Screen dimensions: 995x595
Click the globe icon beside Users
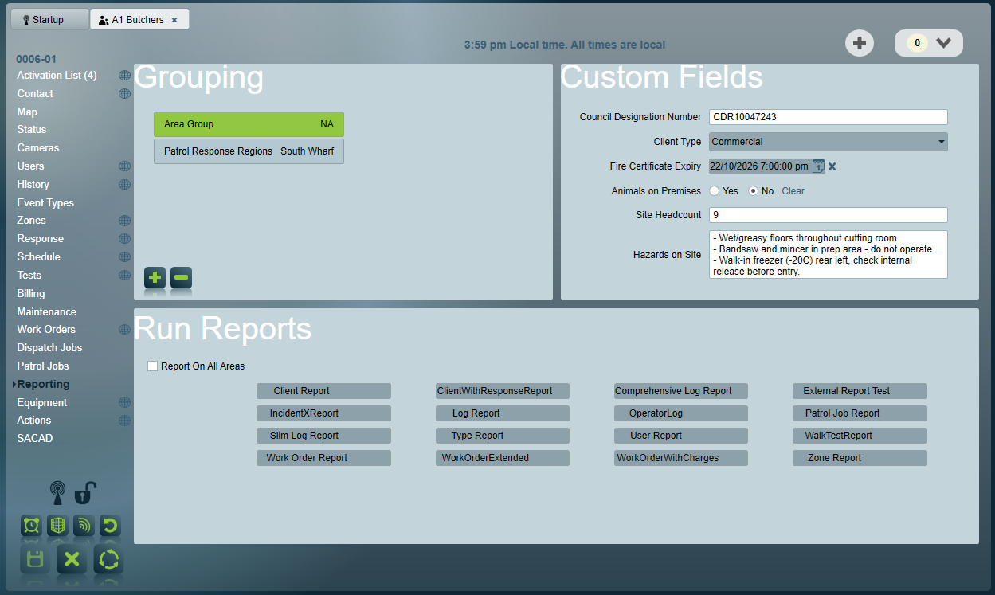(x=124, y=166)
